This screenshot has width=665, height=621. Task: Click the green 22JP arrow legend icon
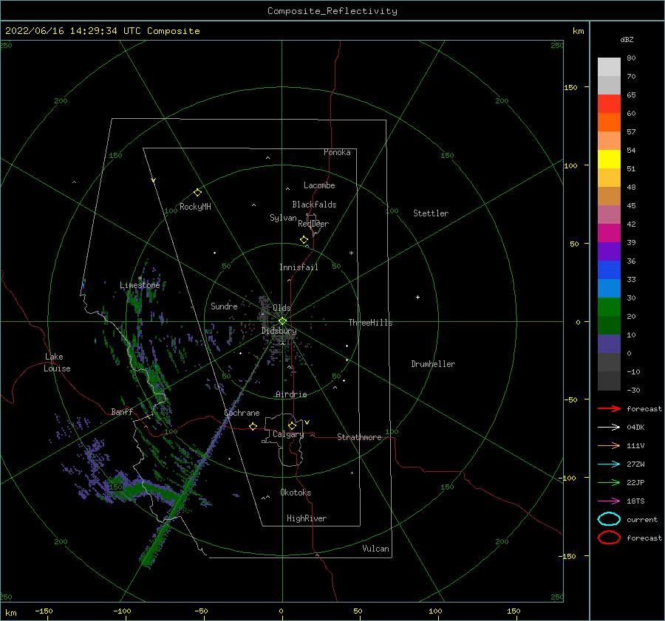click(609, 482)
